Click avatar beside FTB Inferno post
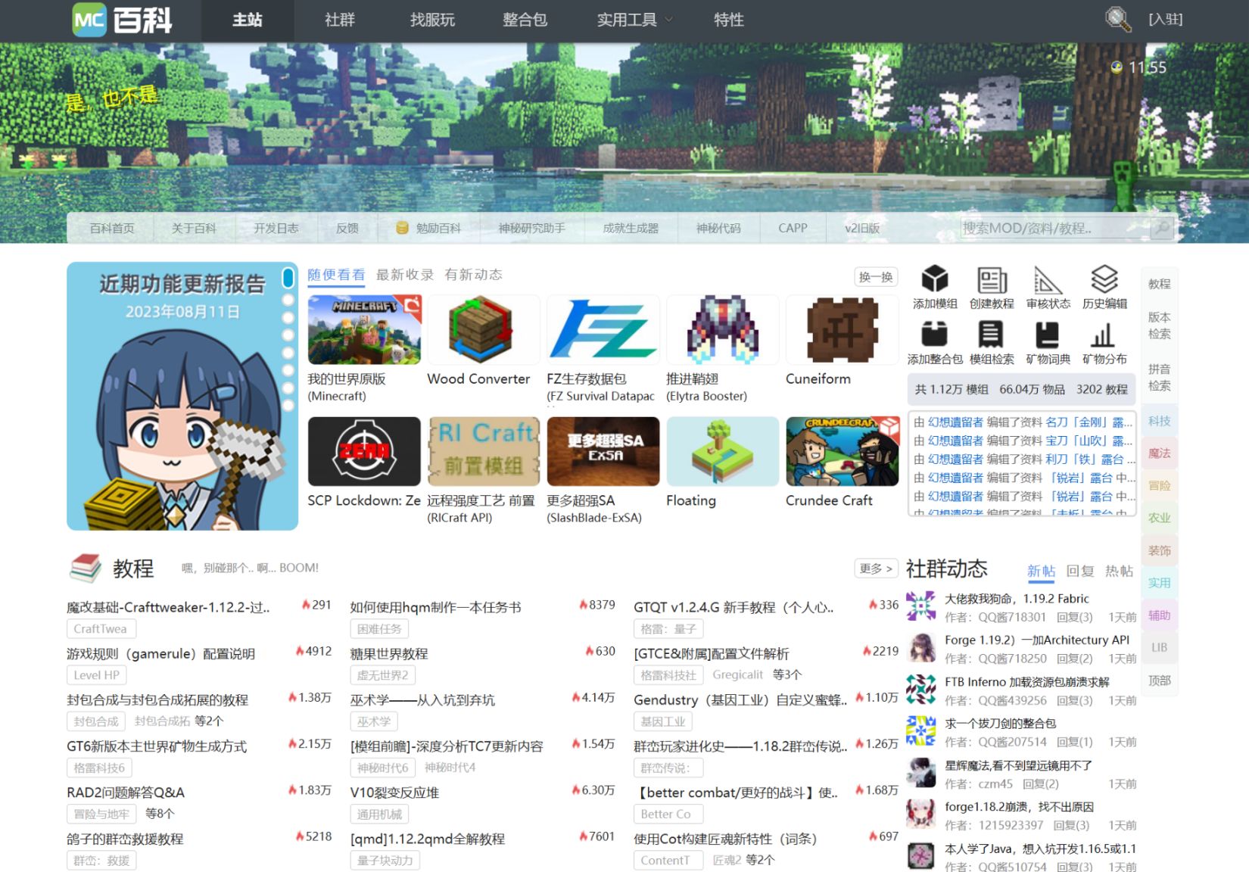Viewport: 1249px width, 872px height. (921, 690)
